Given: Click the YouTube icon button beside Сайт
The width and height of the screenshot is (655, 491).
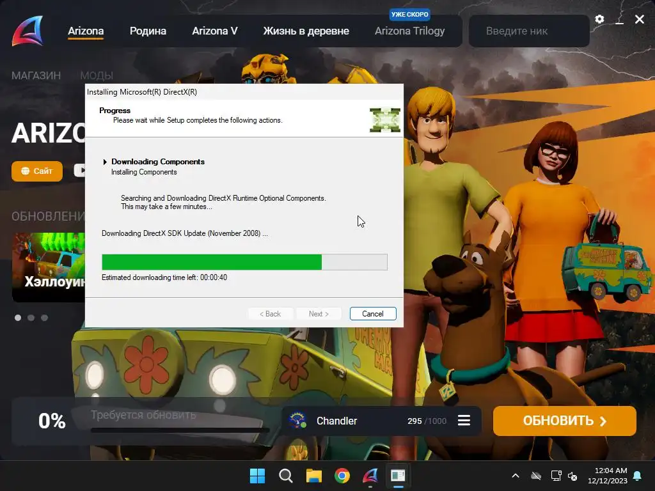Looking at the screenshot, I should [80, 170].
